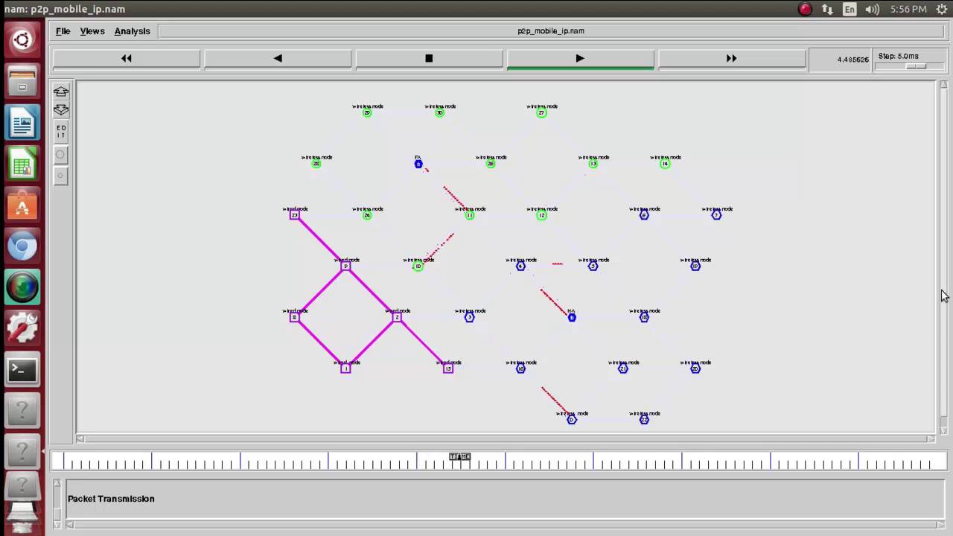Select wireless node 22

(x=644, y=420)
